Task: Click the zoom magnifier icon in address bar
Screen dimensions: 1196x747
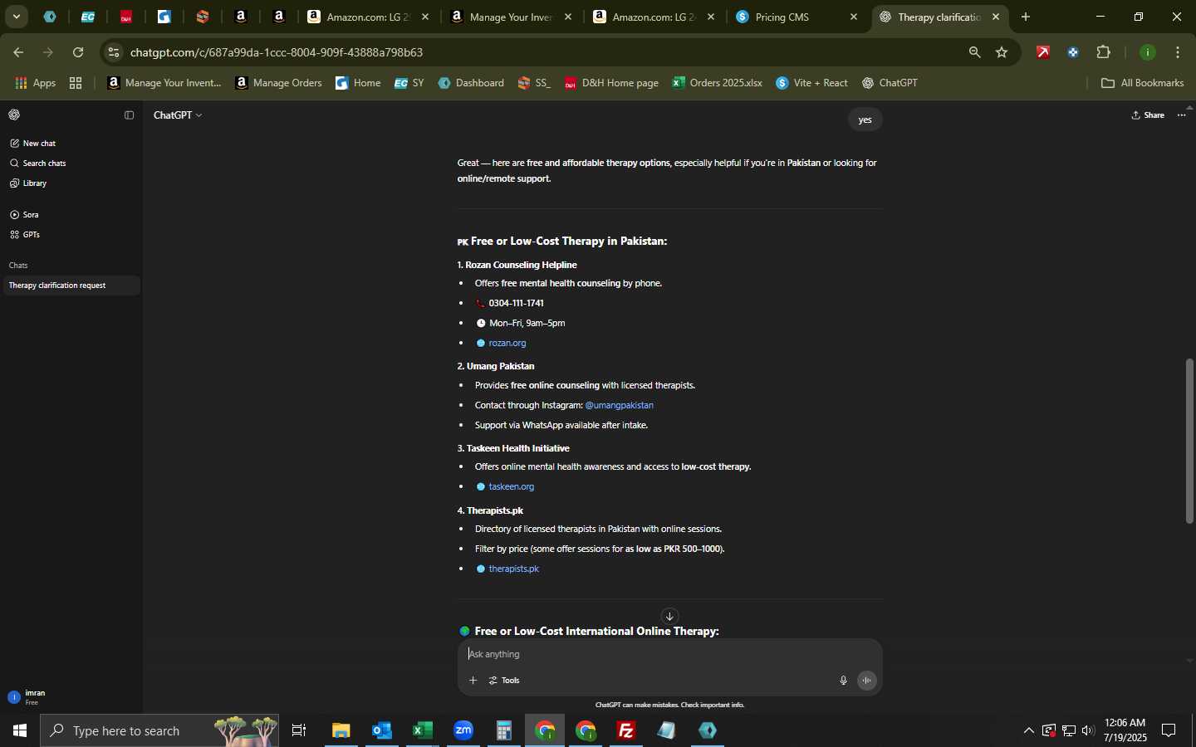Action: 975,52
